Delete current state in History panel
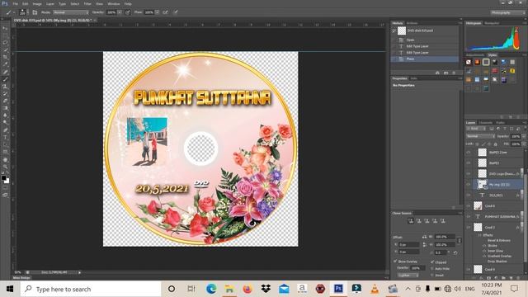Image resolution: width=528 pixels, height=297 pixels. [454, 73]
